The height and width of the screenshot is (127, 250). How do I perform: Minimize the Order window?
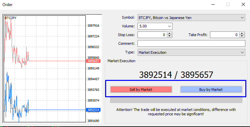point(213,4)
